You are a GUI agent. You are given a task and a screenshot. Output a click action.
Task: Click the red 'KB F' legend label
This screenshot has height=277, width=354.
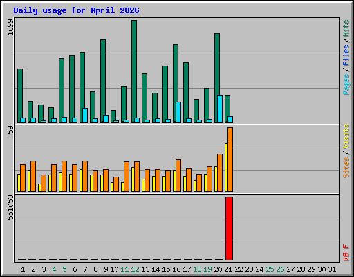tap(346, 253)
